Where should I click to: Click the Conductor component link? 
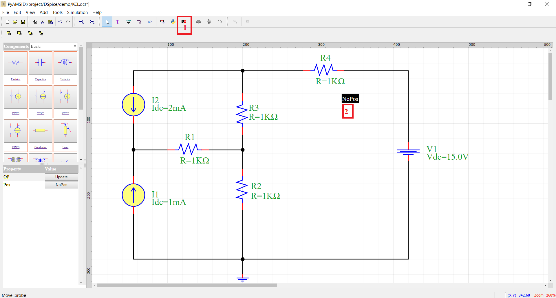41,147
